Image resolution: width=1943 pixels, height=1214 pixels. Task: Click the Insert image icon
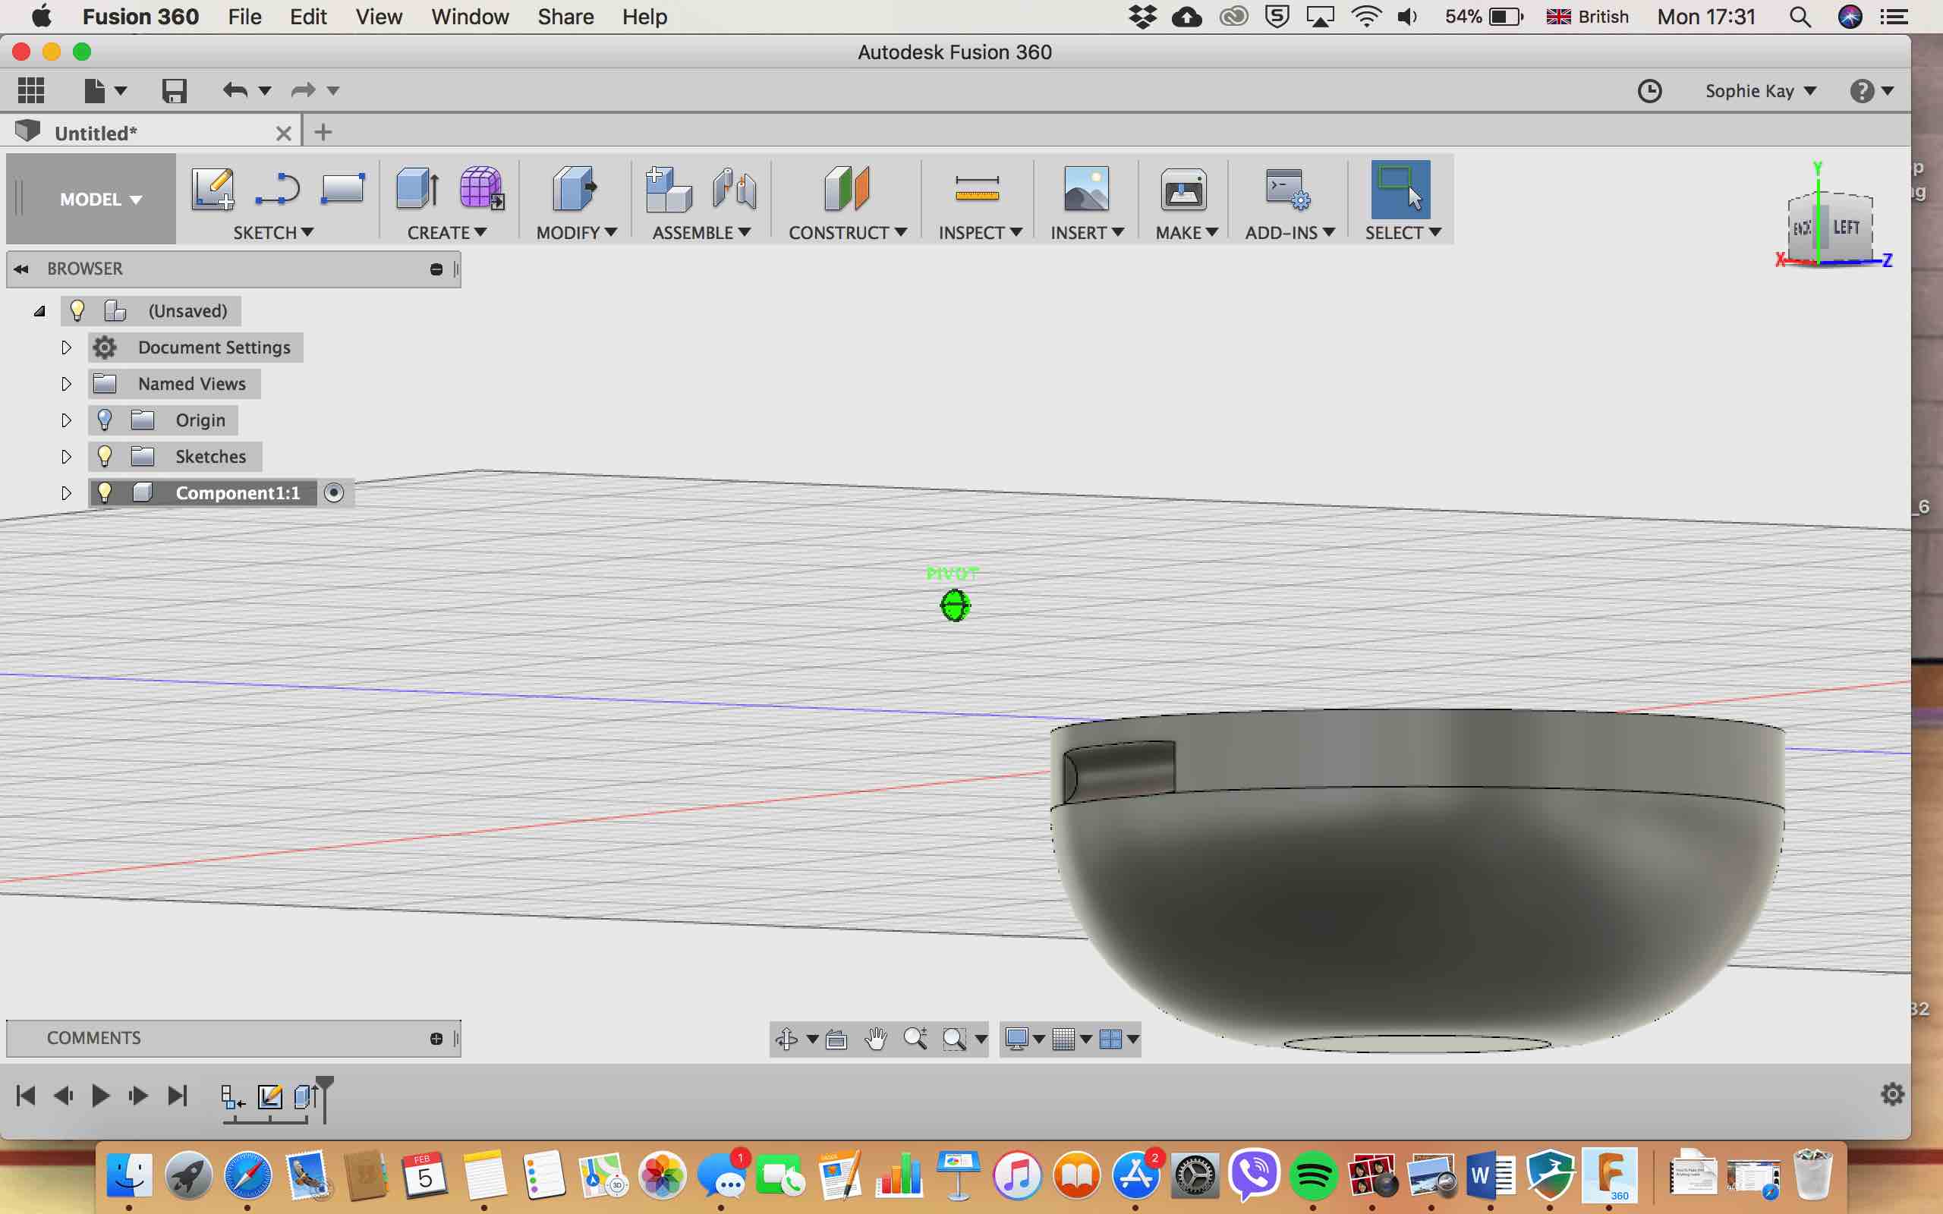click(1085, 190)
